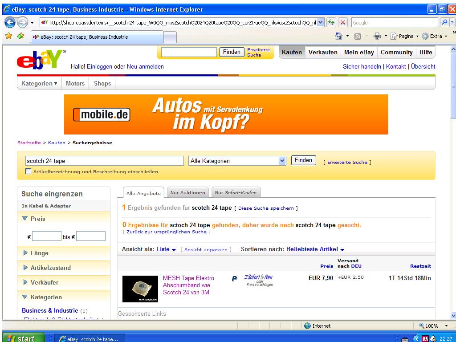The height and width of the screenshot is (342, 456).
Task: Expand the Verkäufer filter section
Action: (25, 282)
